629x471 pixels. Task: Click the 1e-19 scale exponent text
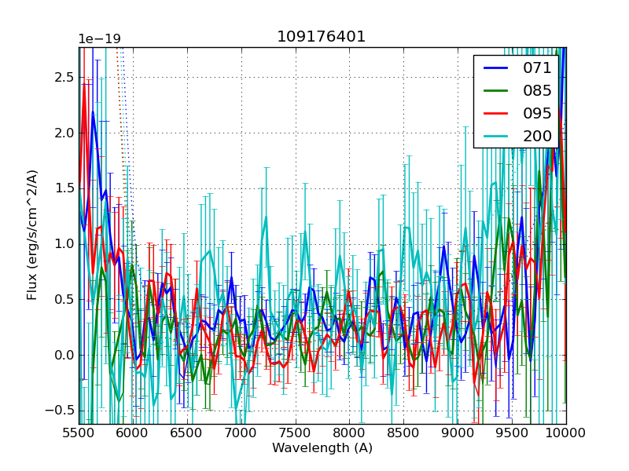tap(99, 39)
